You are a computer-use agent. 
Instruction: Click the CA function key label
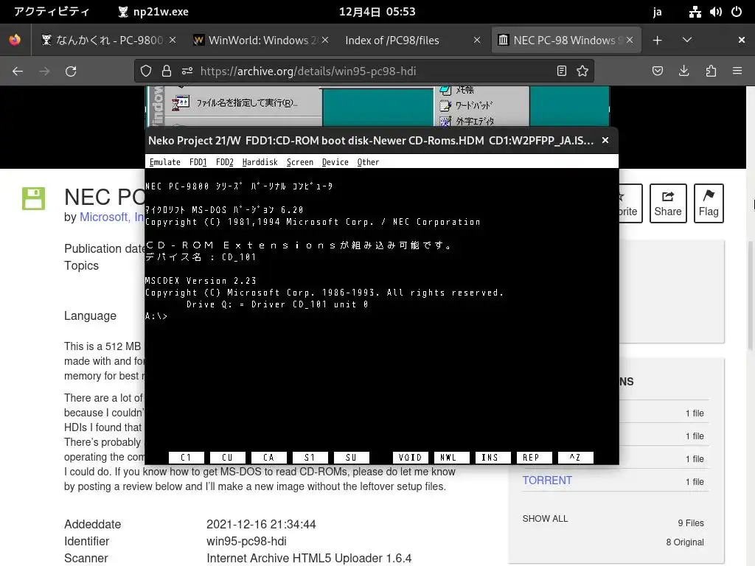pos(268,457)
